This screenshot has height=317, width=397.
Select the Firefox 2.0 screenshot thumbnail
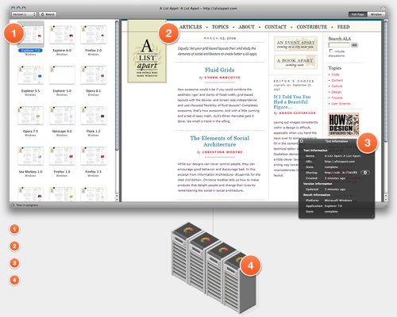(94, 35)
